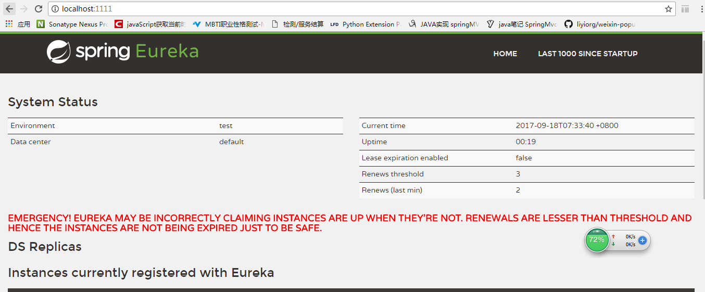
Task: Click the DS Replicas heading
Action: tap(45, 247)
